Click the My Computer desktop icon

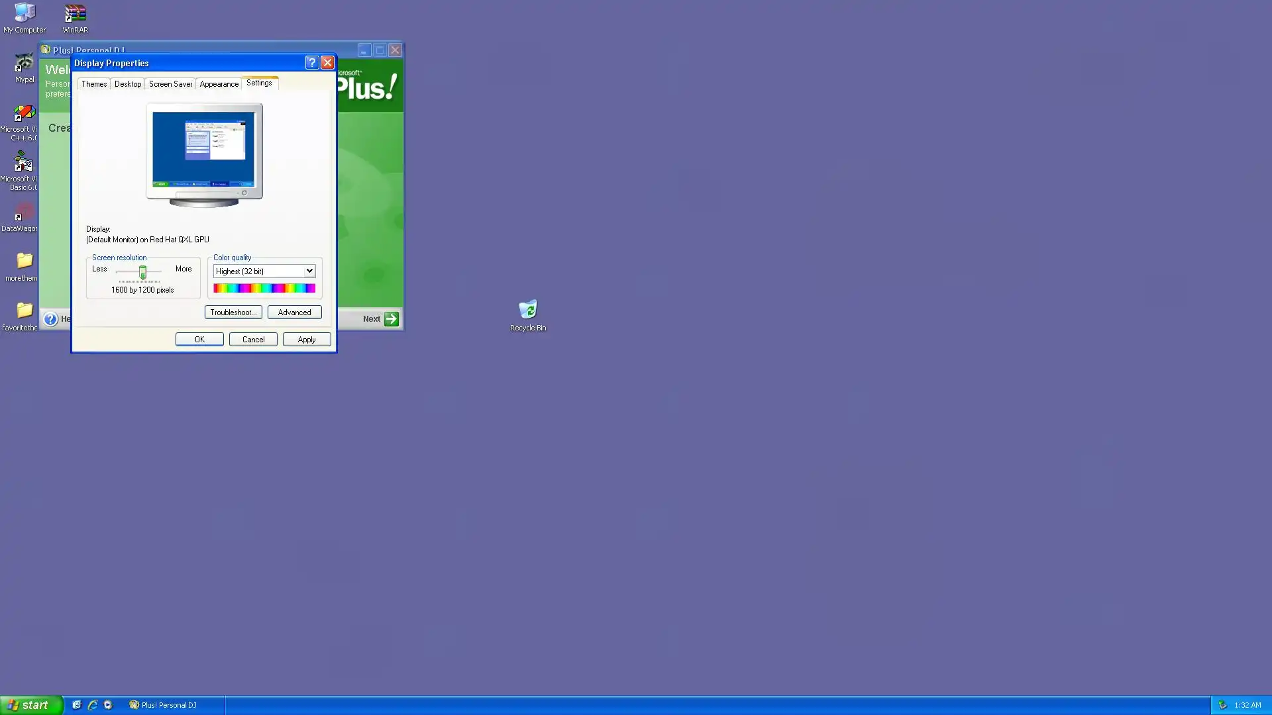(x=25, y=14)
